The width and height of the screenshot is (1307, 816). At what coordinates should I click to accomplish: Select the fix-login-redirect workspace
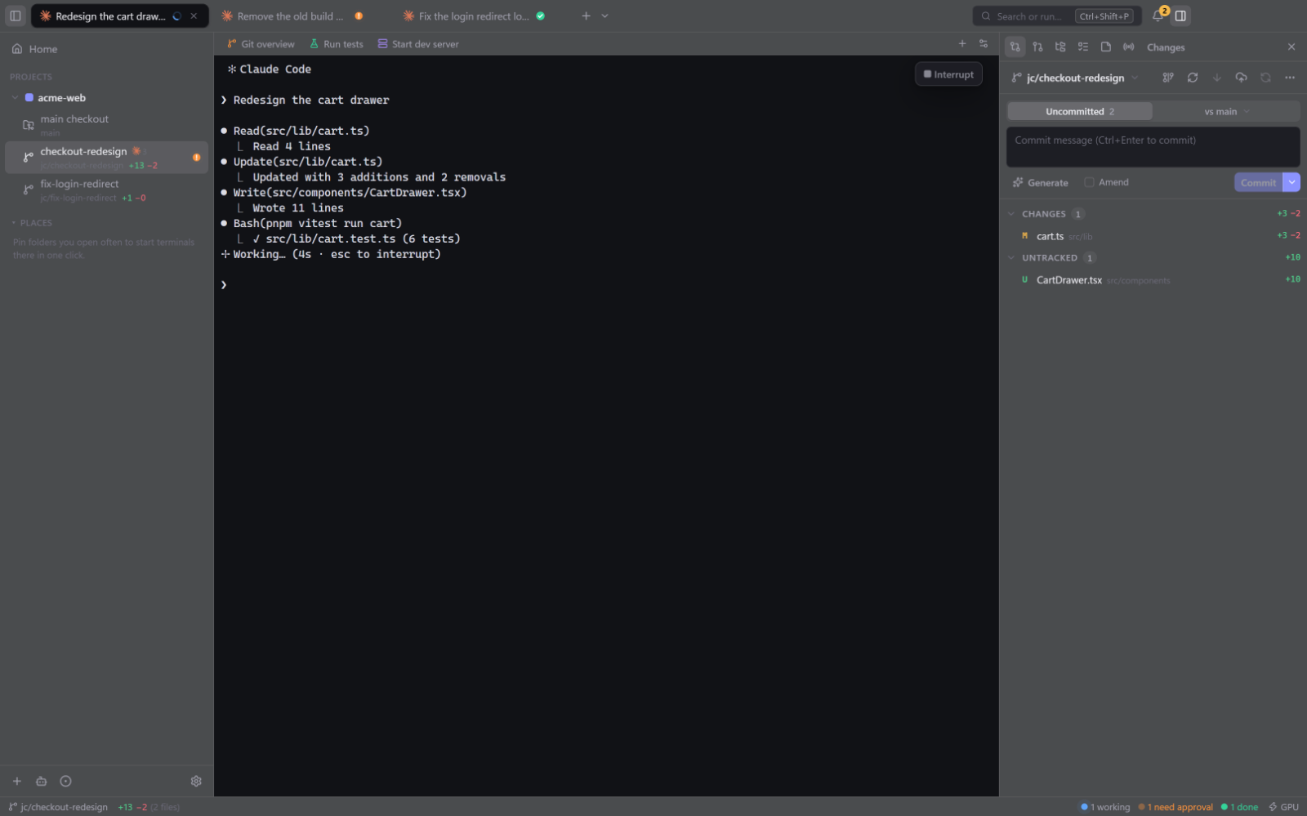(106, 190)
